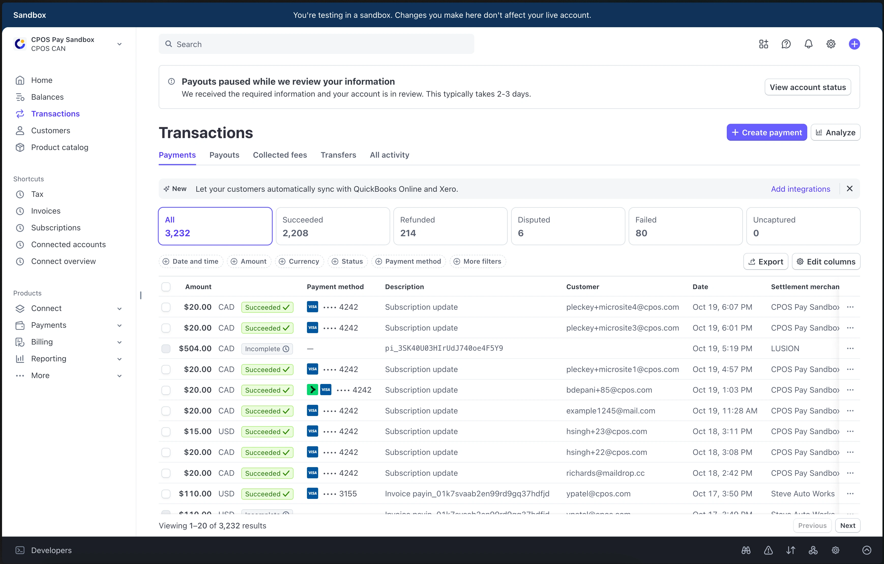884x564 pixels.
Task: Open settings gear in top header
Action: pyautogui.click(x=831, y=44)
